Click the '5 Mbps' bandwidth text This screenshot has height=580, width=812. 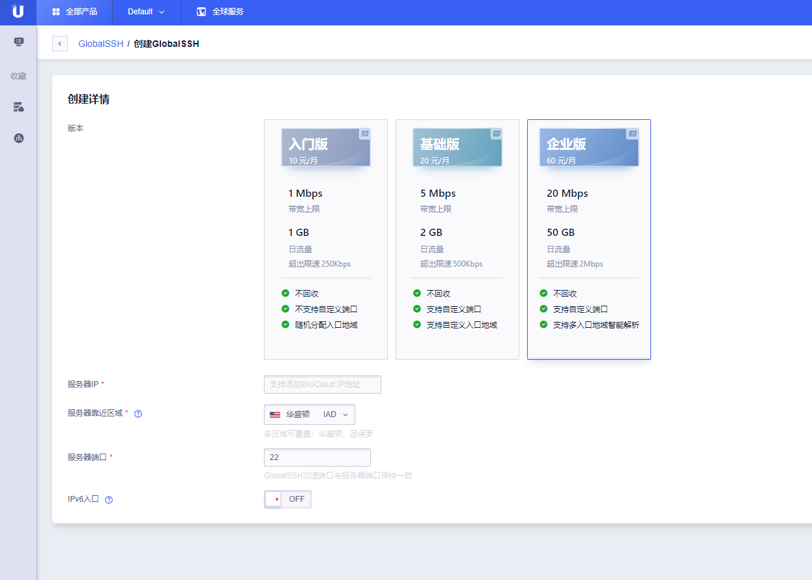(438, 194)
